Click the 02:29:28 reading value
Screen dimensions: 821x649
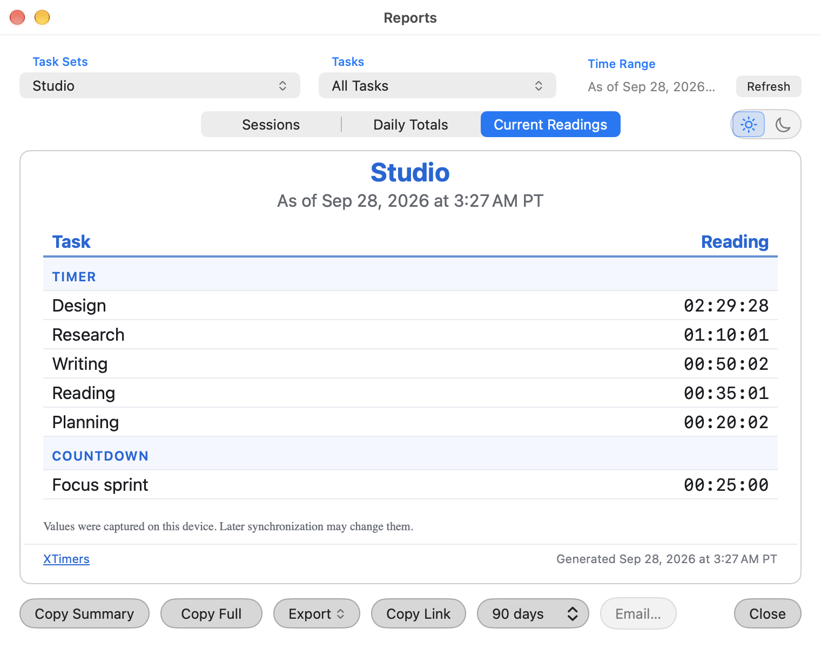pyautogui.click(x=726, y=306)
